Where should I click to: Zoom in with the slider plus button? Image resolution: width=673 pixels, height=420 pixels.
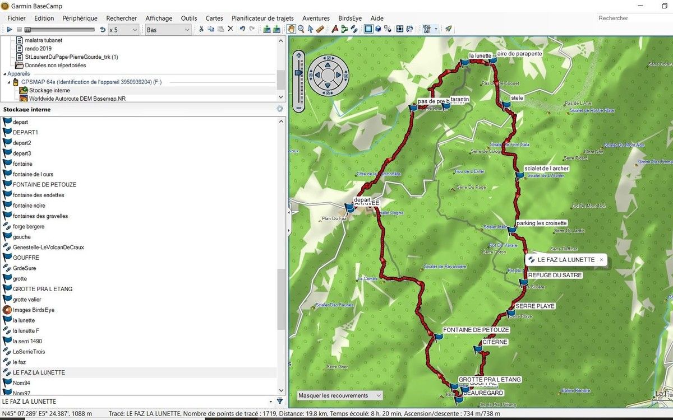pos(299,55)
